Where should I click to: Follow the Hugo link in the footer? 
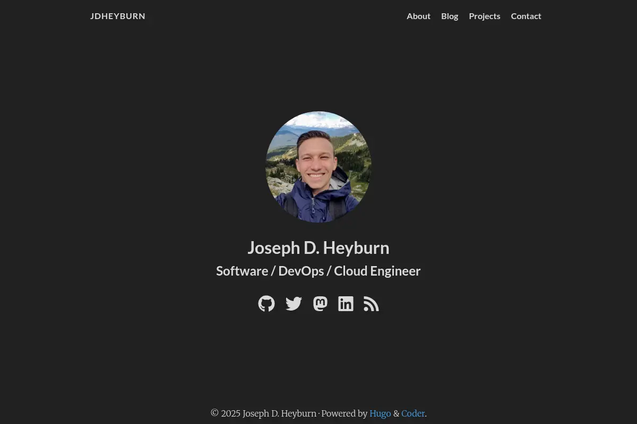[x=380, y=413]
